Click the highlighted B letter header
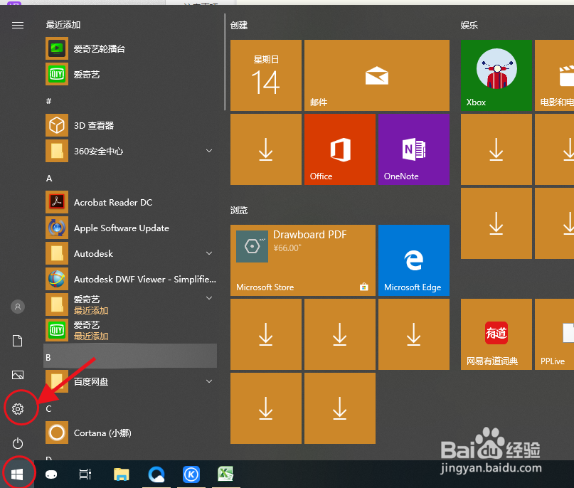The height and width of the screenshot is (488, 574). coord(130,356)
